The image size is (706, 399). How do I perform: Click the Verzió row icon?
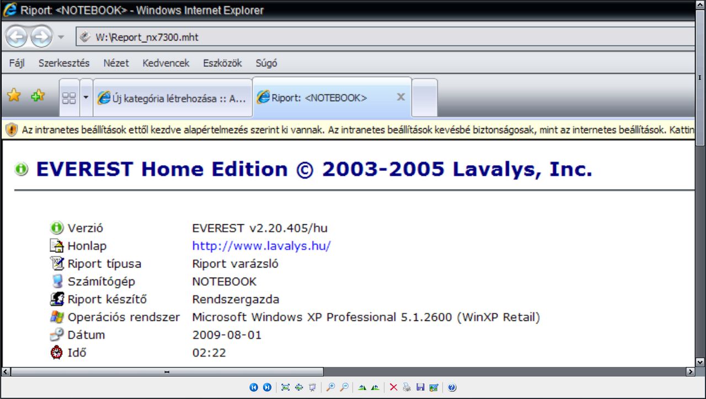pyautogui.click(x=57, y=228)
